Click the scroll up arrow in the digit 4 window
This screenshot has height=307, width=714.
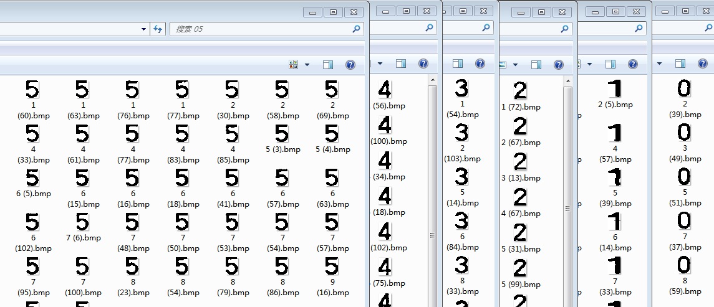click(x=433, y=80)
